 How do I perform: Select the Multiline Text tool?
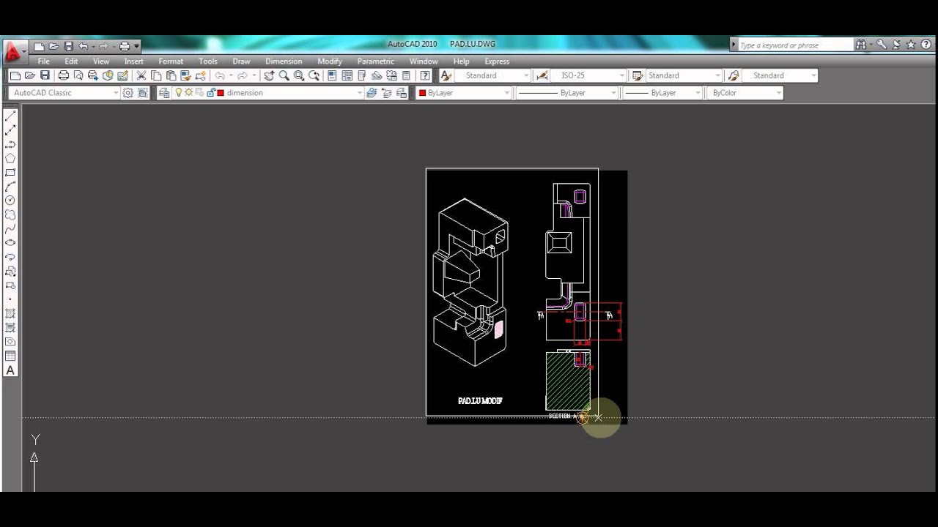click(10, 370)
